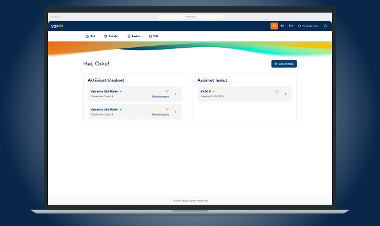Viewport: 380px width, 226px height.
Task: Open the 49,90 € invoice chevron
Action: coord(286,94)
